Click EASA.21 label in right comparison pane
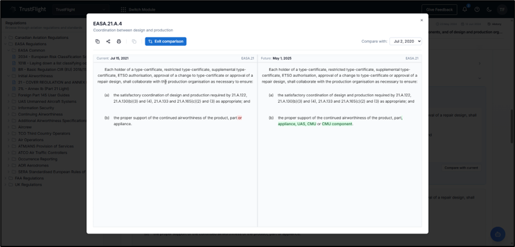 (412, 58)
